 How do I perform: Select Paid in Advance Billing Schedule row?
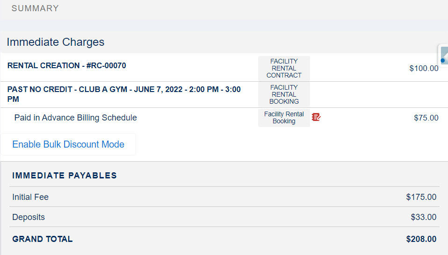[76, 118]
